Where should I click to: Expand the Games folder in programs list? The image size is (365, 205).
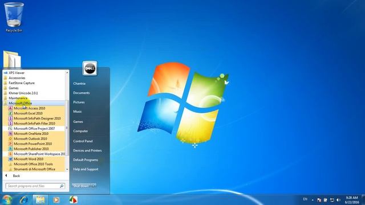34,88
